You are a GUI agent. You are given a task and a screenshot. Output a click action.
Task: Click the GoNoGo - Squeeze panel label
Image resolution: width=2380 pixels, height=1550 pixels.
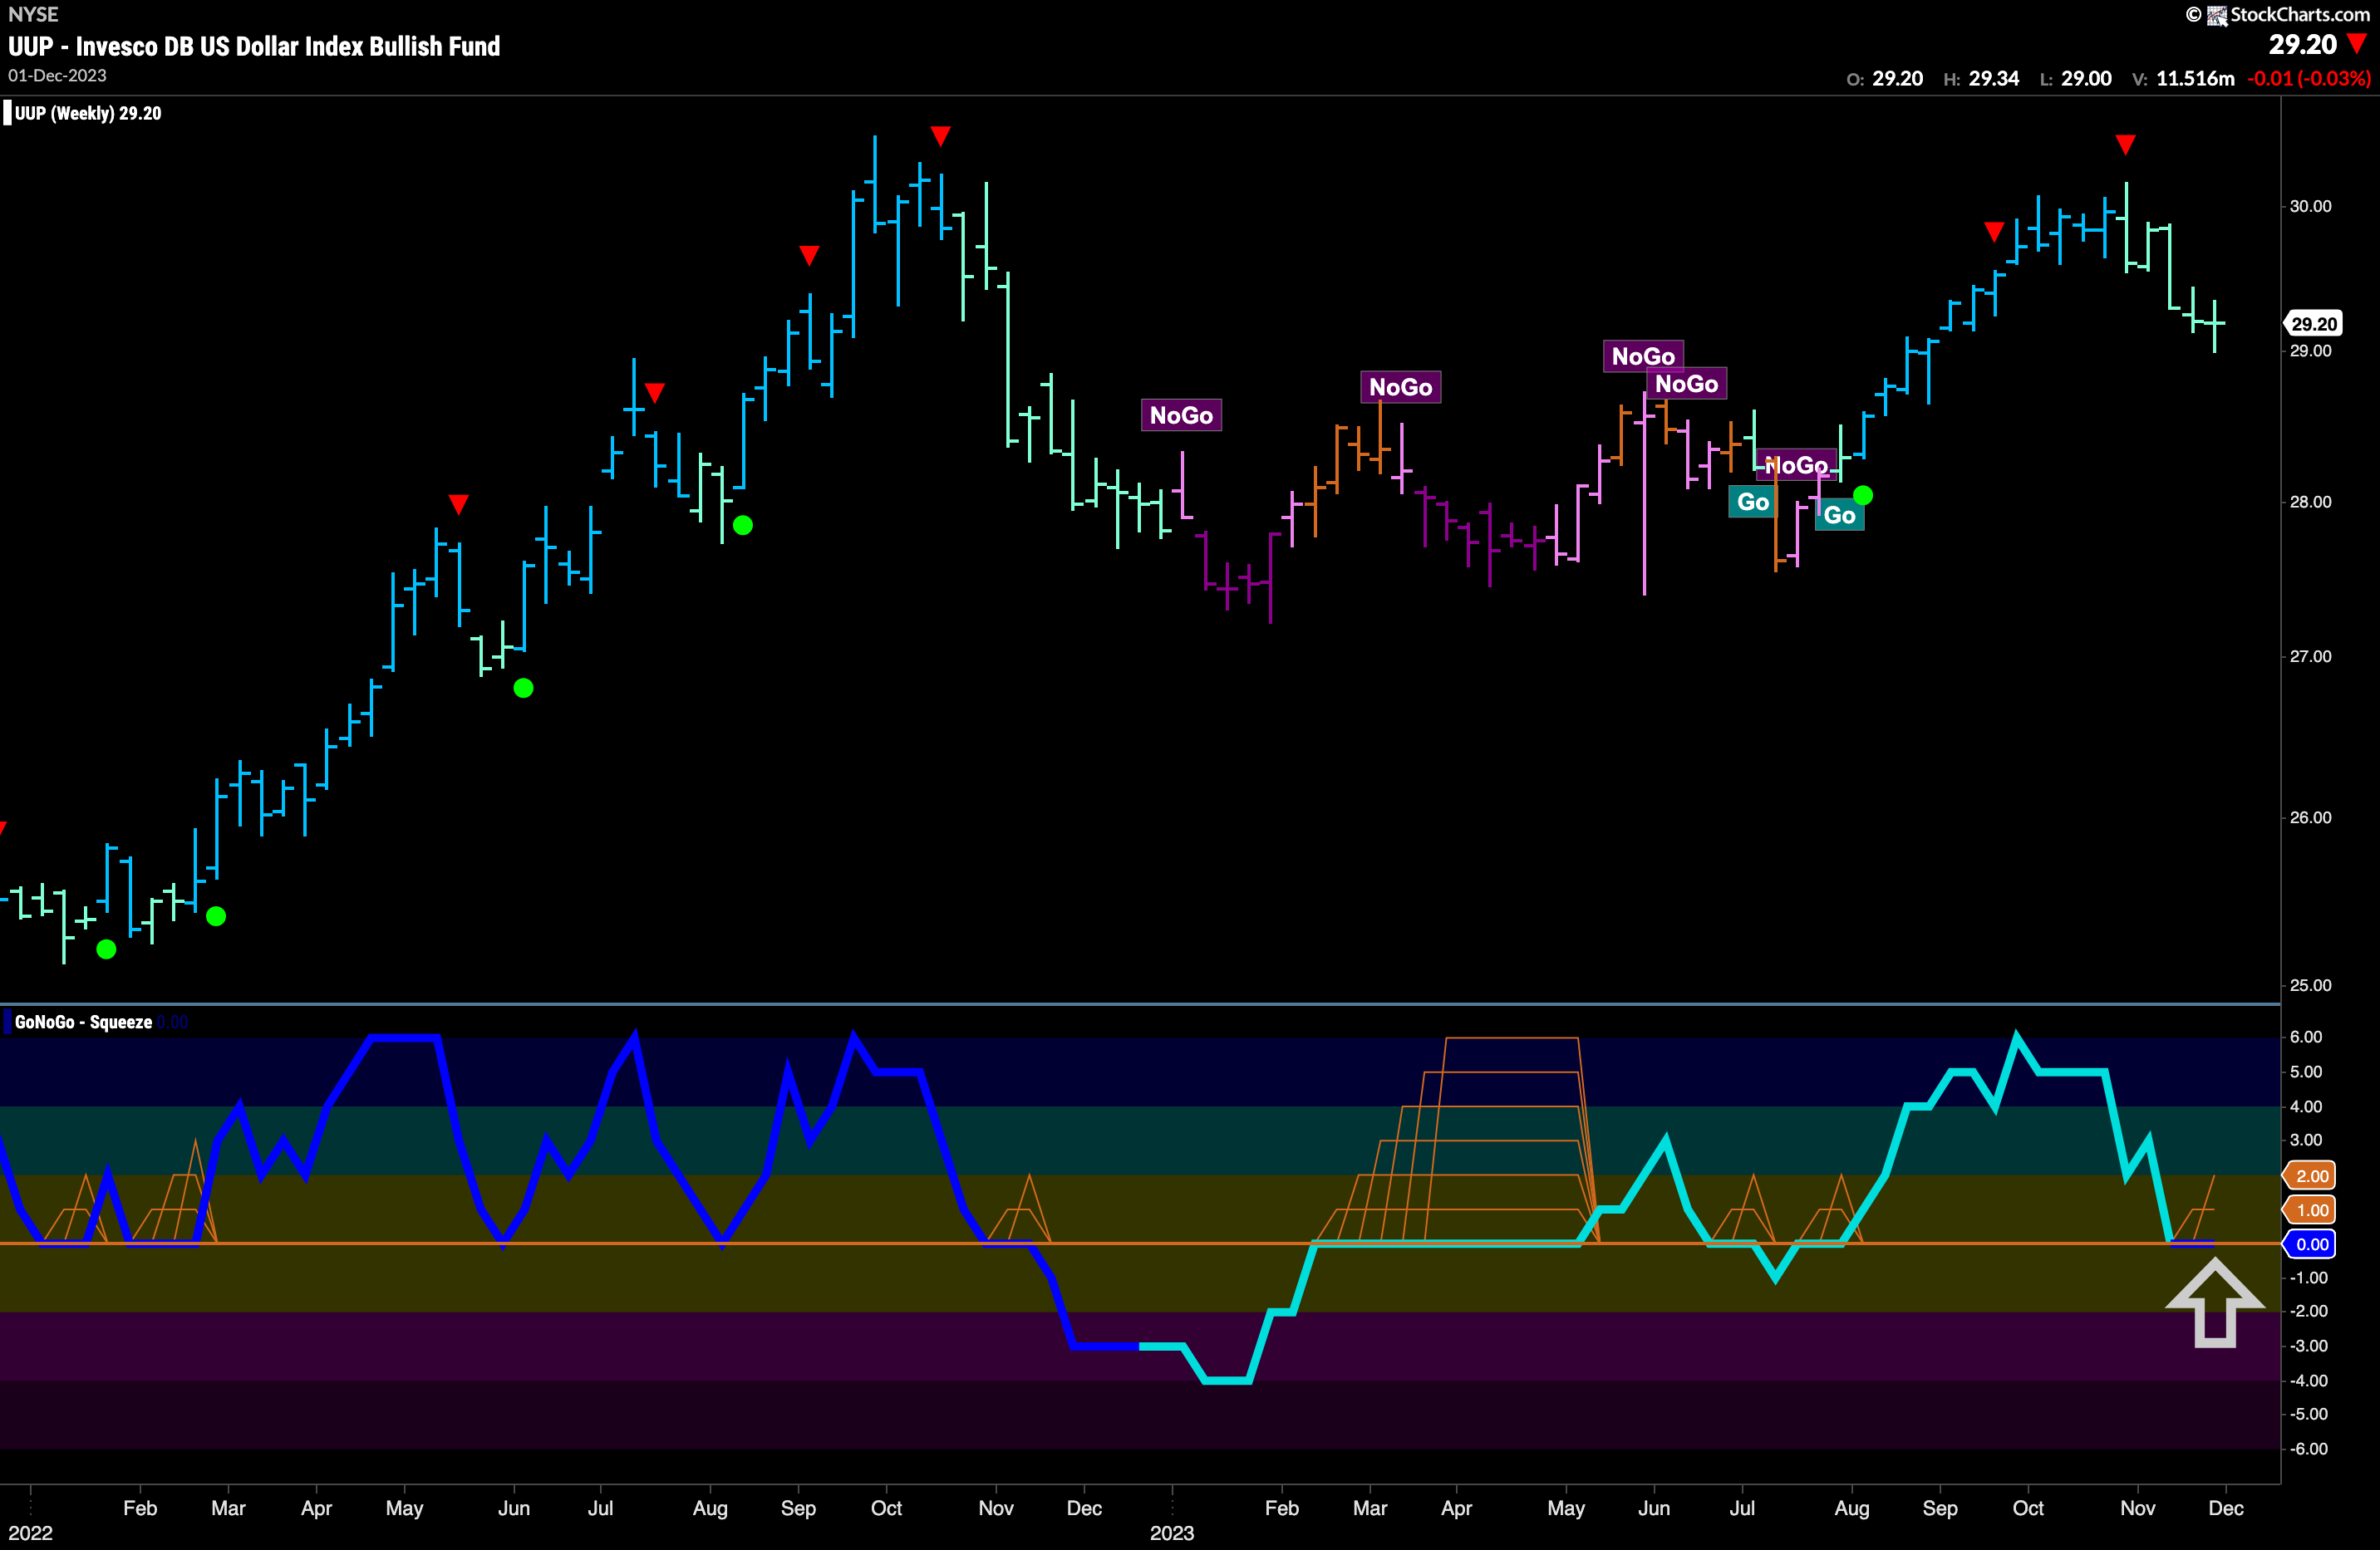[x=83, y=1023]
